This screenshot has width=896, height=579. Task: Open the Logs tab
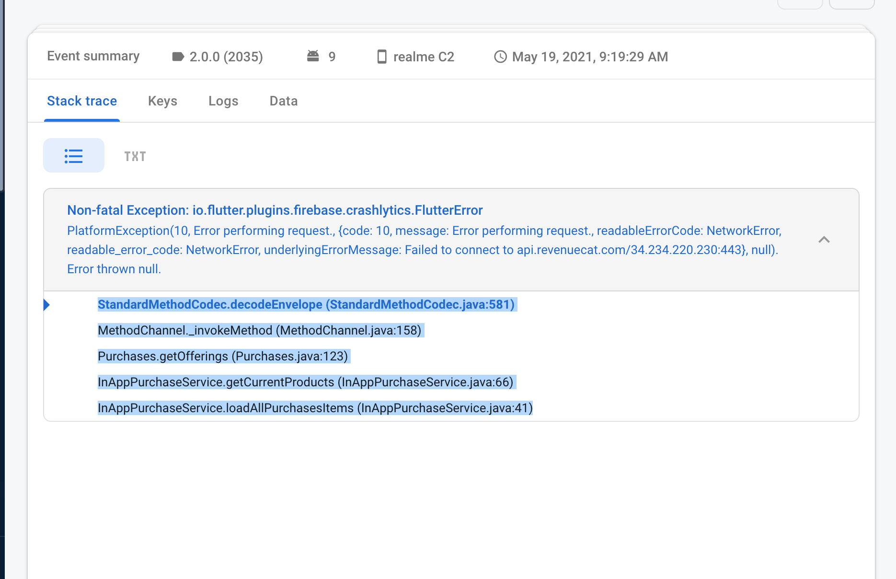[223, 101]
